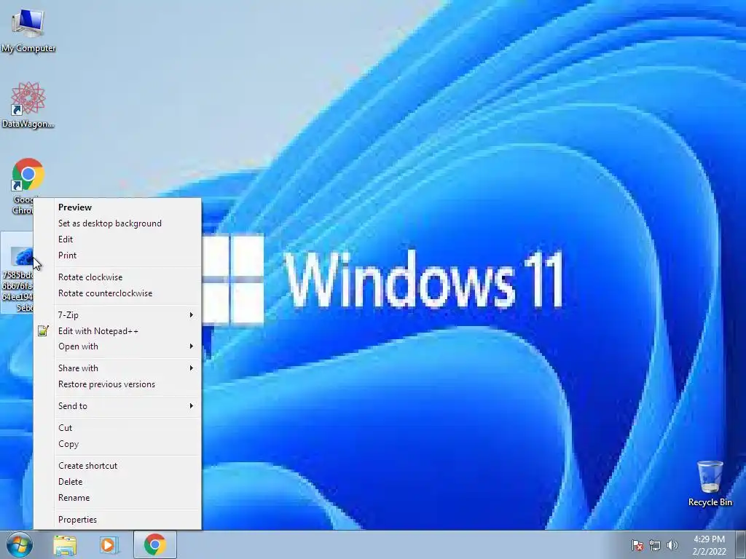Choose Delete from the context menu
Screen dimensions: 746x559
[x=117, y=482]
